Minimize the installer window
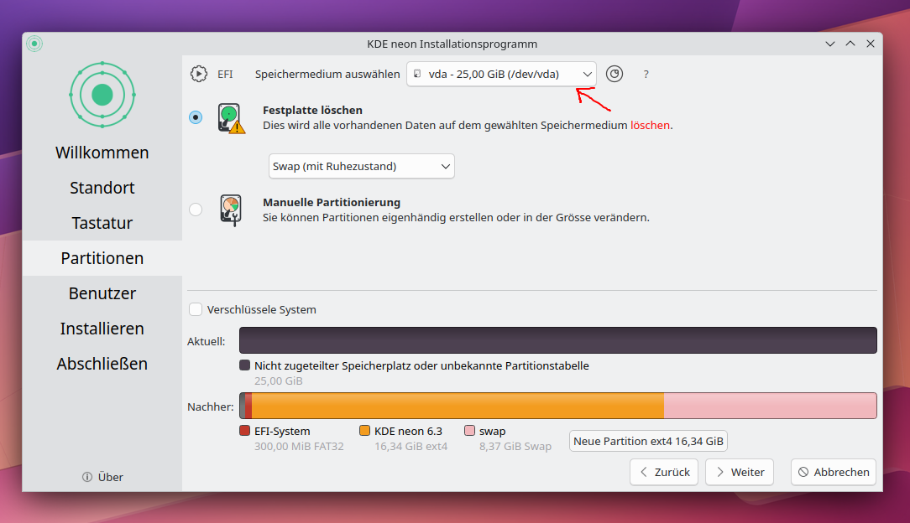The height and width of the screenshot is (523, 910). tap(830, 44)
